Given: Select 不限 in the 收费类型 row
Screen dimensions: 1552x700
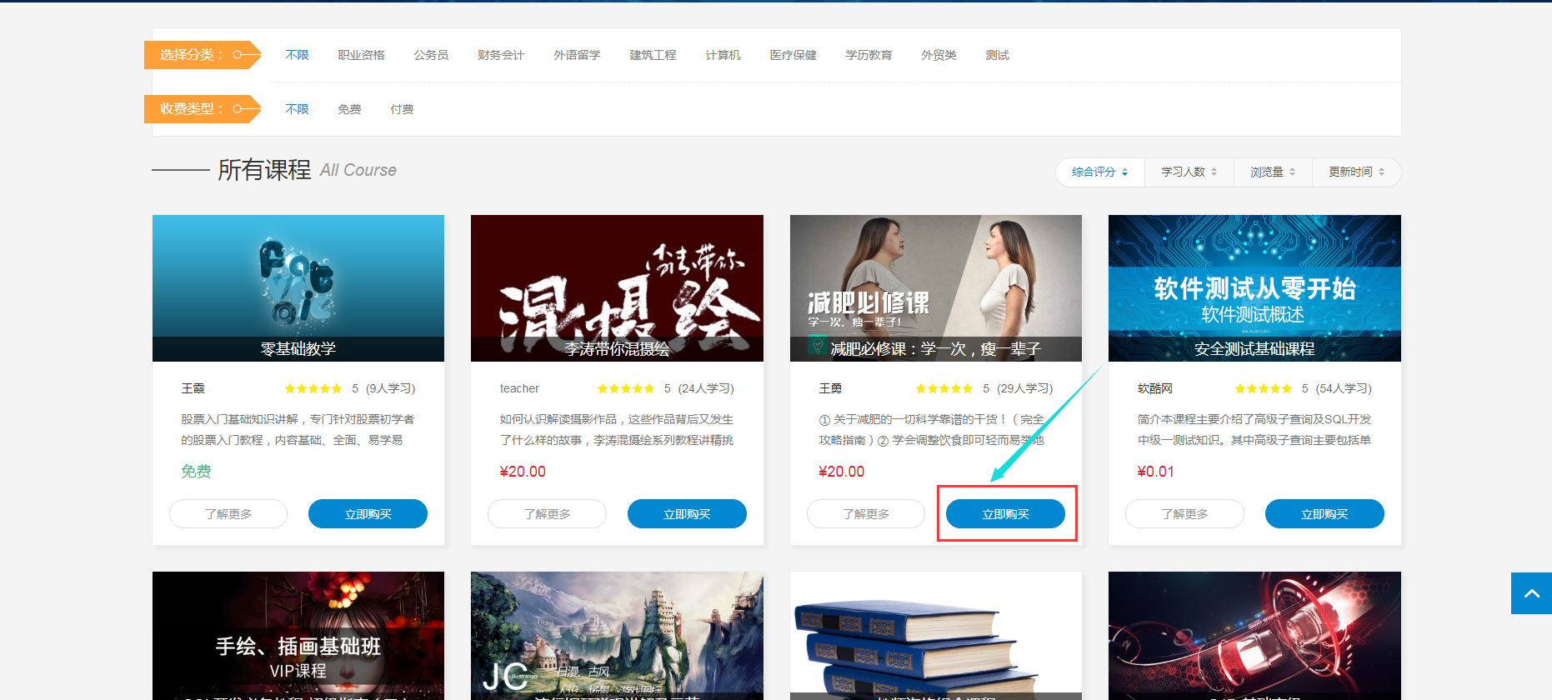Looking at the screenshot, I should point(297,109).
